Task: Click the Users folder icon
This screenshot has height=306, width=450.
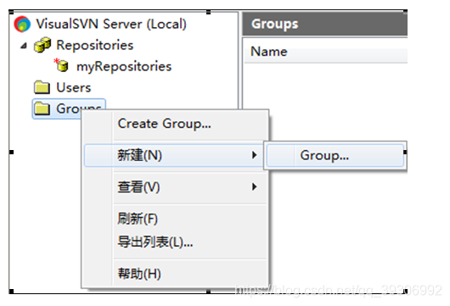Action: tap(42, 87)
